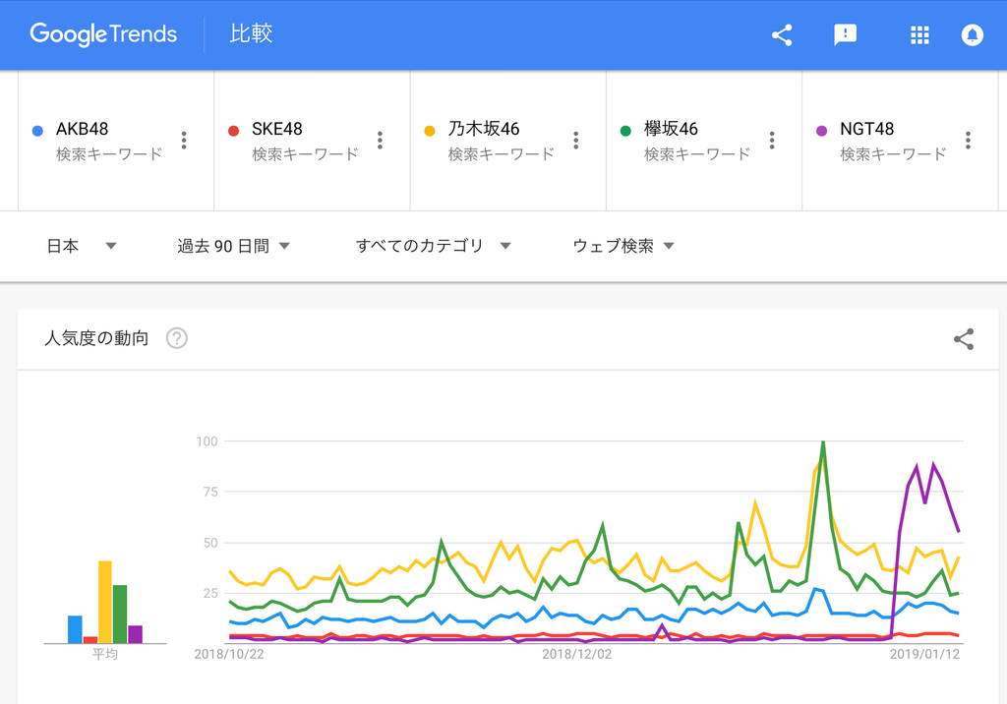This screenshot has width=1007, height=704.
Task: Click the red SKE48 color dot
Action: pyautogui.click(x=233, y=131)
